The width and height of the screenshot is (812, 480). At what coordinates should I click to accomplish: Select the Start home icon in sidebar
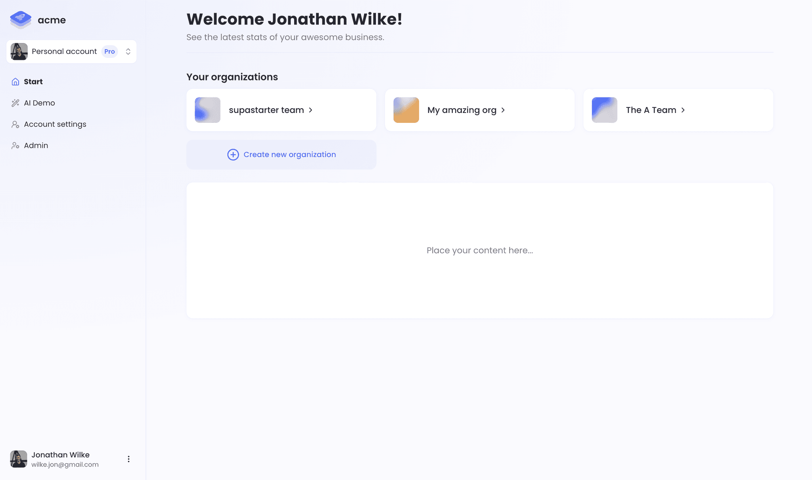[x=15, y=81]
